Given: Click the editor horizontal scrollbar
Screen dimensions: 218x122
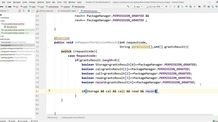Looking at the screenshot, I should tap(130, 115).
